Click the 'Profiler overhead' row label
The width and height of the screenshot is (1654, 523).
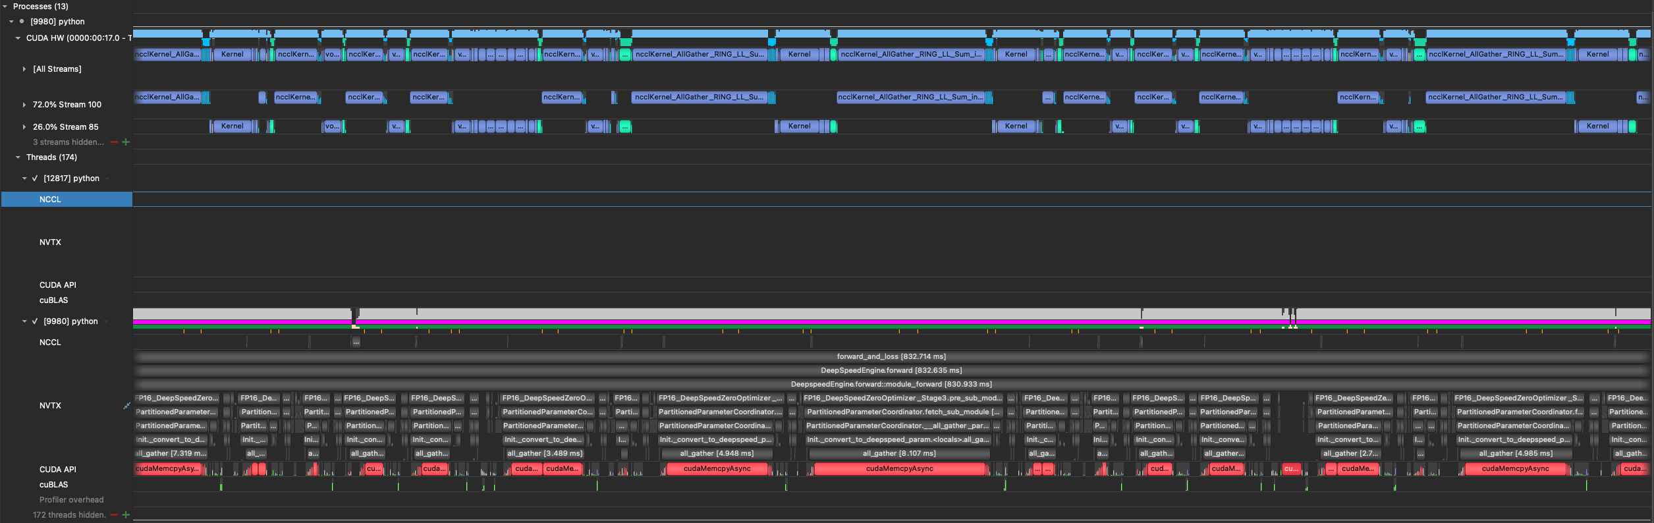[71, 500]
